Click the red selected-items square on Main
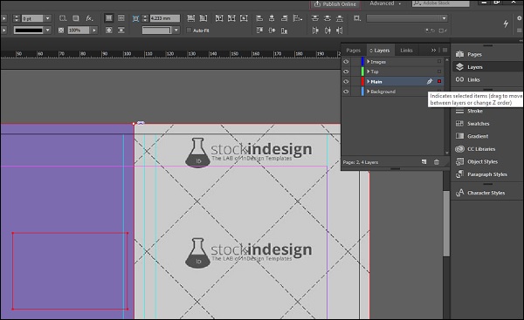The width and height of the screenshot is (524, 320). click(439, 81)
